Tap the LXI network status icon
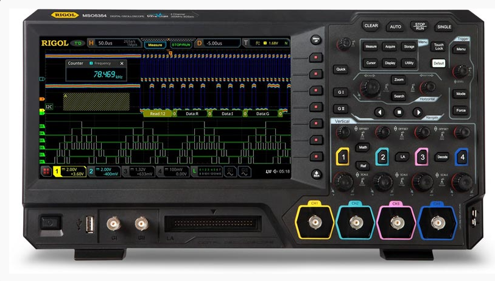Screen dimensions: 495x281 coord(269,171)
